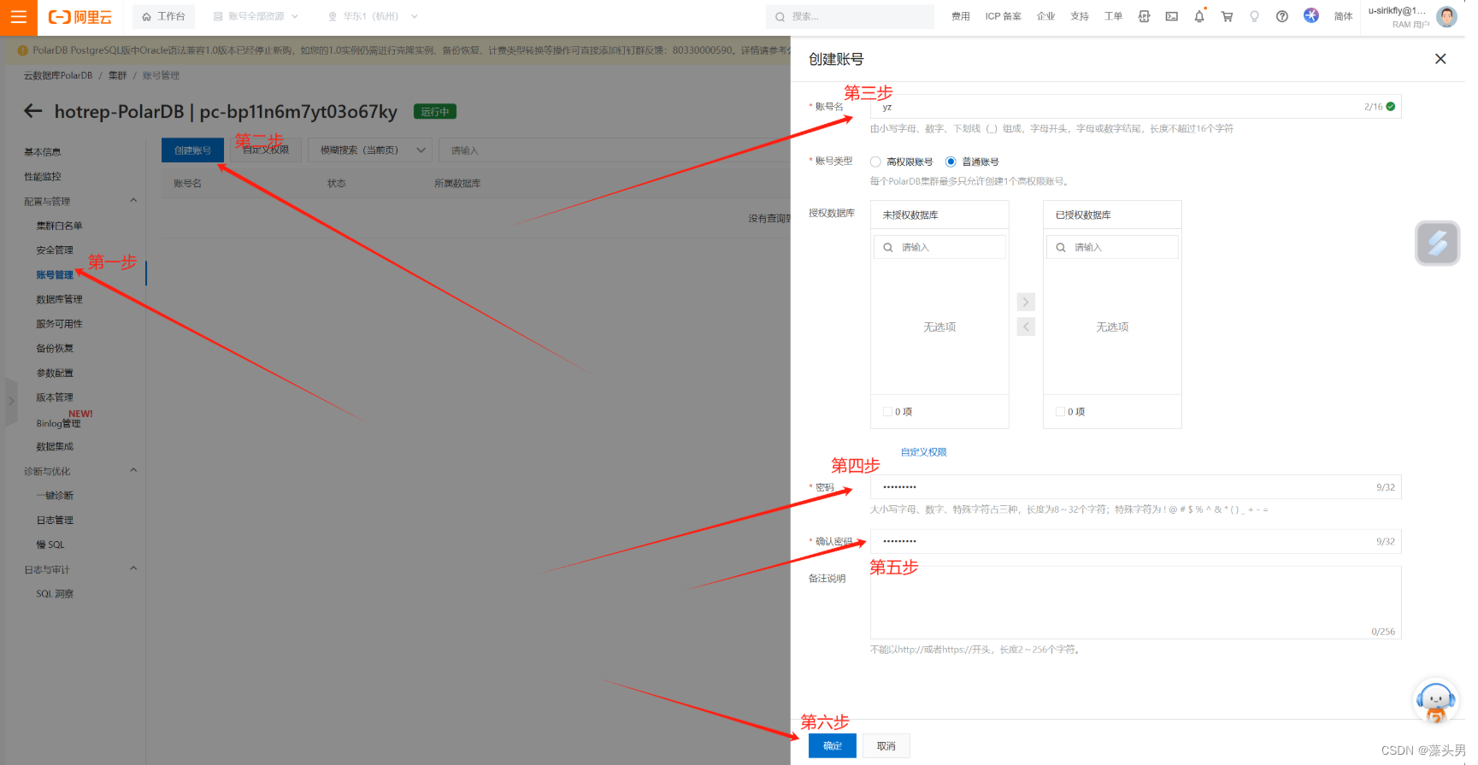The height and width of the screenshot is (765, 1478).
Task: Click the app gateway icon next to 工单
Action: 1144,16
